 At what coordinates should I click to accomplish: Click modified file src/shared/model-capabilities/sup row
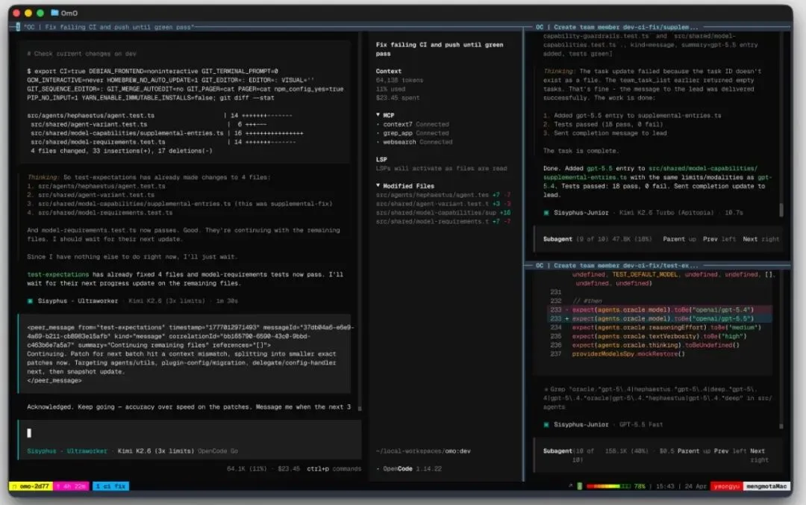click(443, 212)
